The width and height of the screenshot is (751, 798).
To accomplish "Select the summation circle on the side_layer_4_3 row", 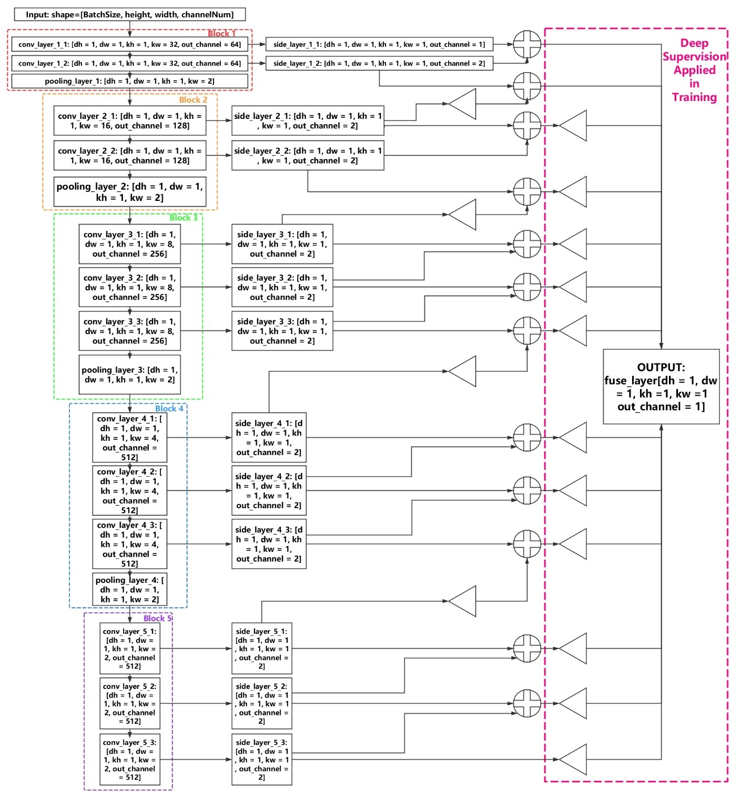I will point(526,544).
